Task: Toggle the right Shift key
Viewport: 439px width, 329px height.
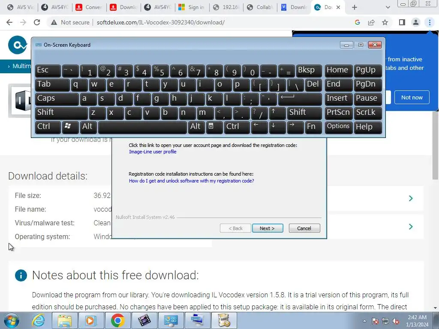Action: 305,113
